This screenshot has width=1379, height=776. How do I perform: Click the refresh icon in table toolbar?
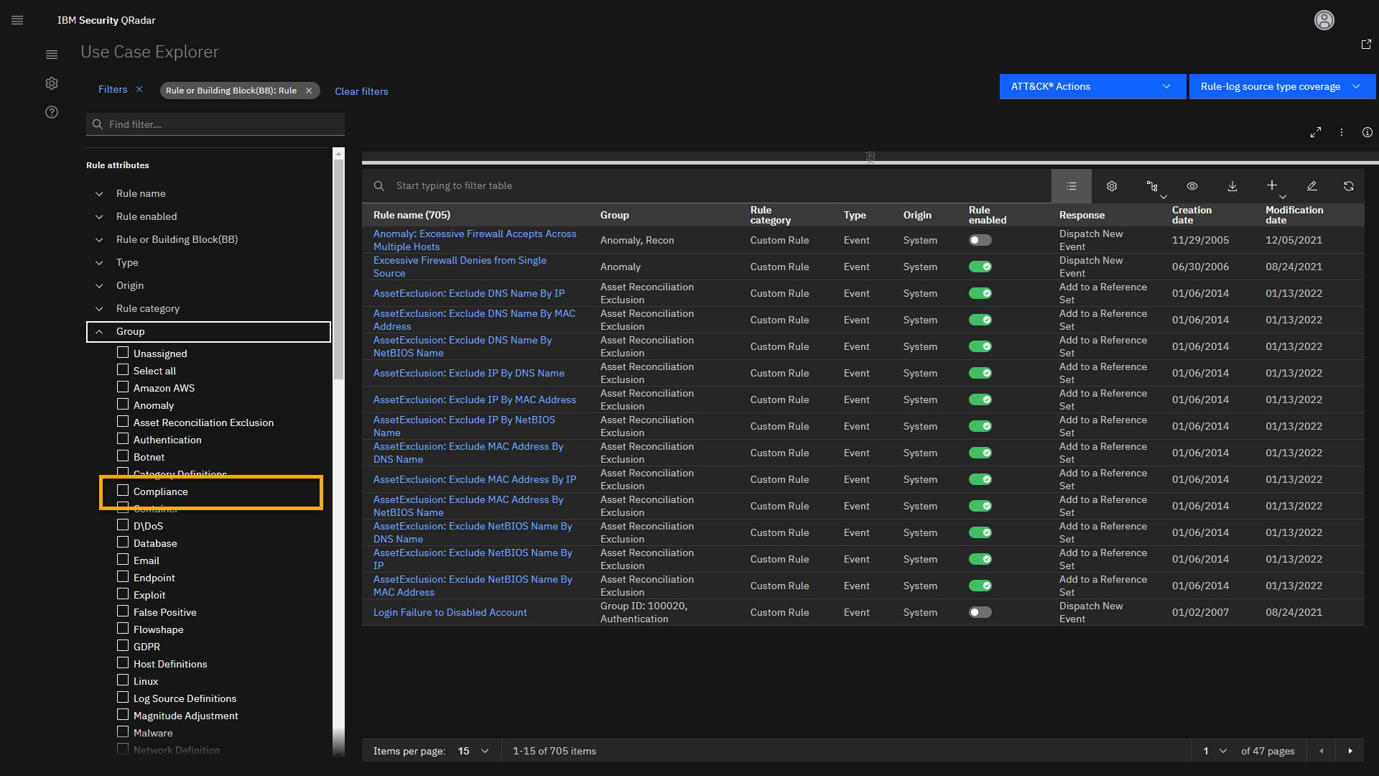(x=1349, y=186)
